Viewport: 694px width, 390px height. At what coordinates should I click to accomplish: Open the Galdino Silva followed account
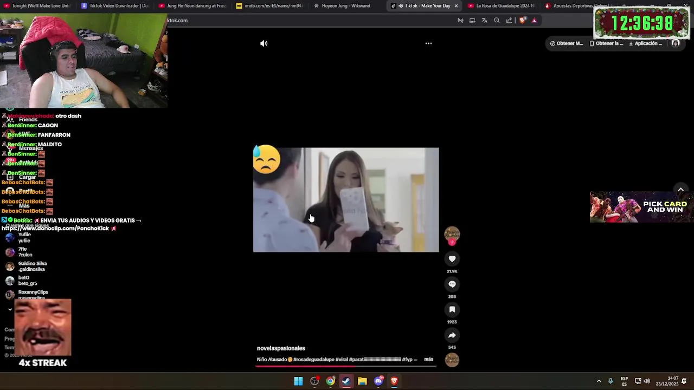click(27, 266)
